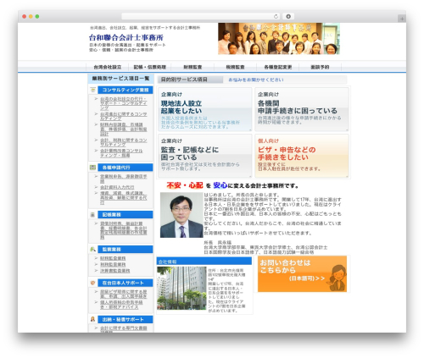
Task: Select the 在台日本人サポート section header
Action: [x=126, y=283]
